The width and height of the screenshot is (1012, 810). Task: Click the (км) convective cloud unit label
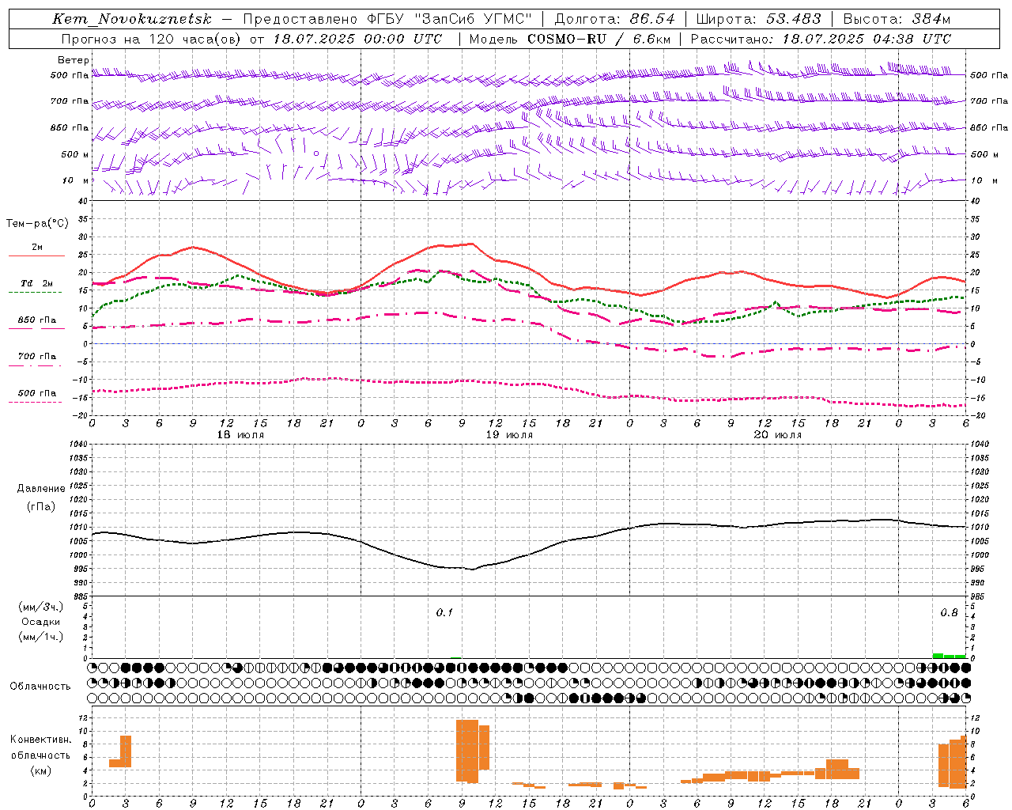(x=40, y=770)
